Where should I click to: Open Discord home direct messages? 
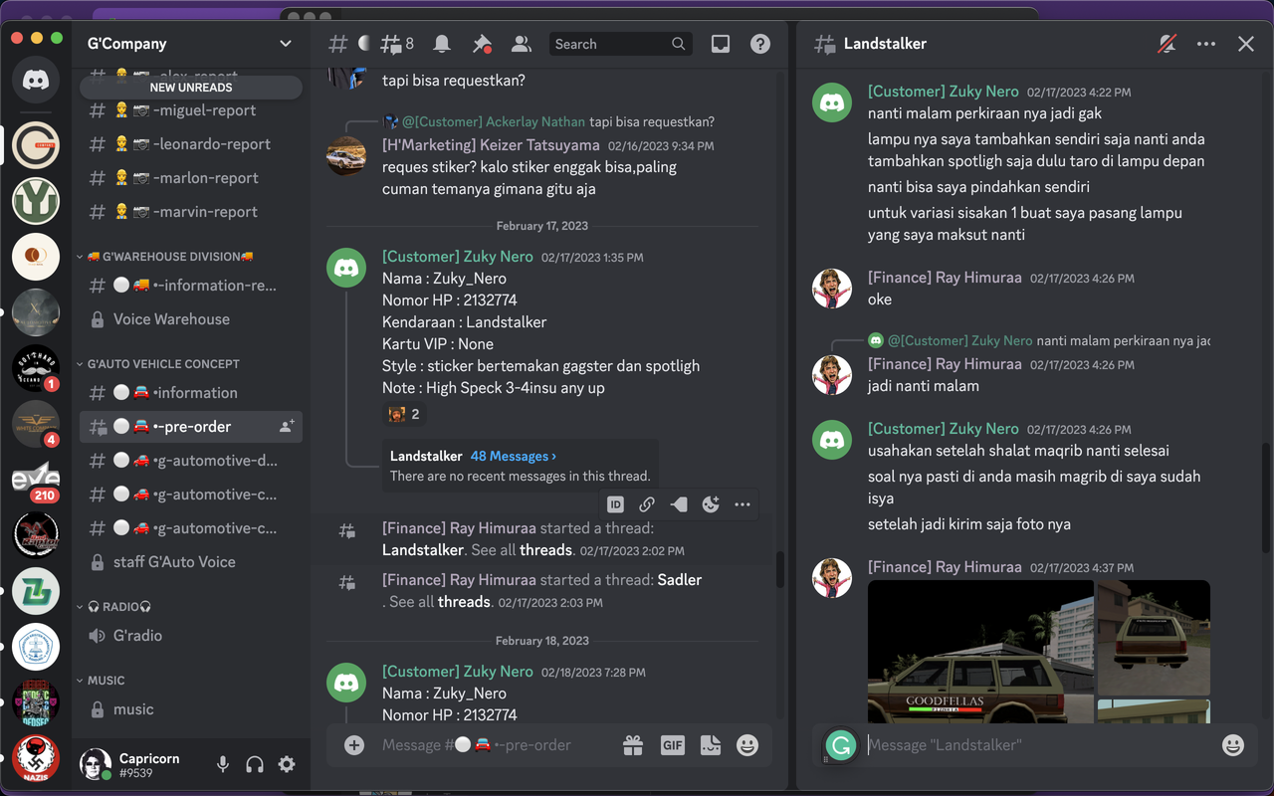point(36,81)
